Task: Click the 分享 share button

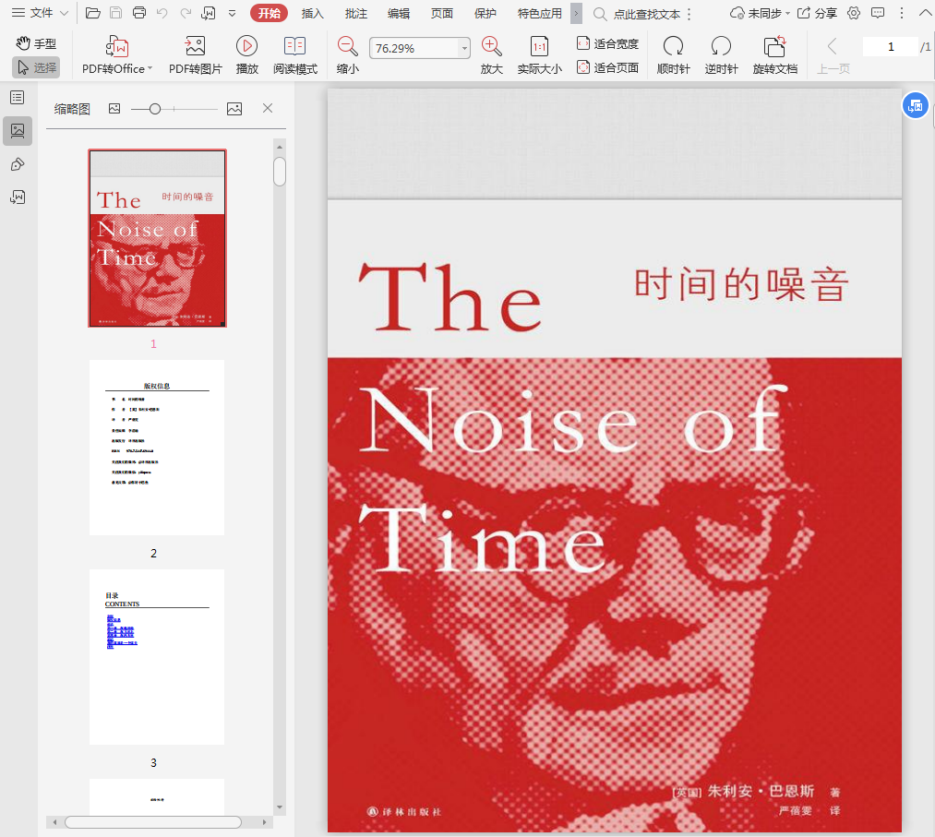Action: 817,13
